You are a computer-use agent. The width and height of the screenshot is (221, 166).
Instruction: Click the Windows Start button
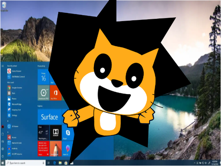[3, 163]
